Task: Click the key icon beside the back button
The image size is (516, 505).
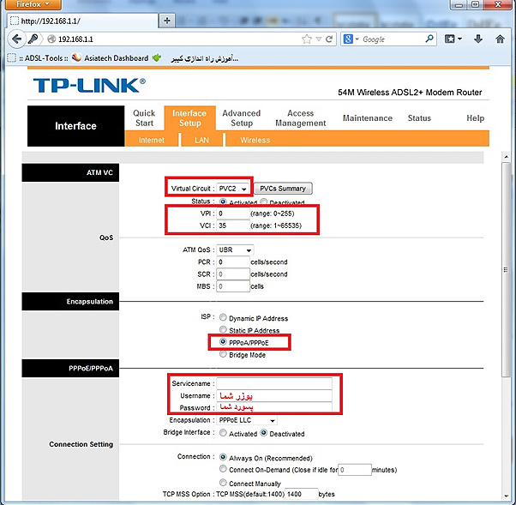Action: (33, 39)
